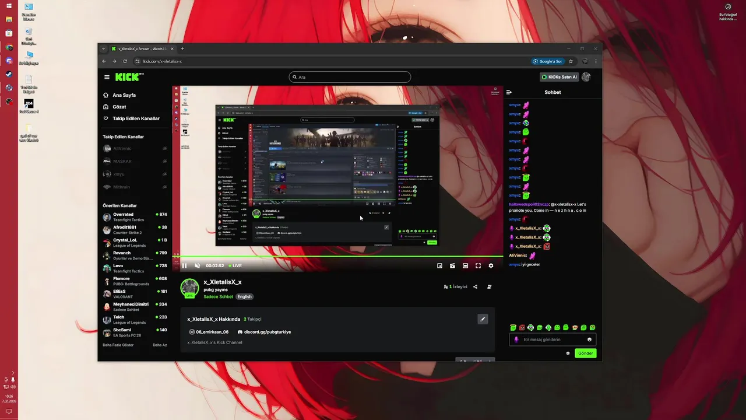The image size is (746, 420).
Task: Open picture-in-picture mini player
Action: [439, 265]
